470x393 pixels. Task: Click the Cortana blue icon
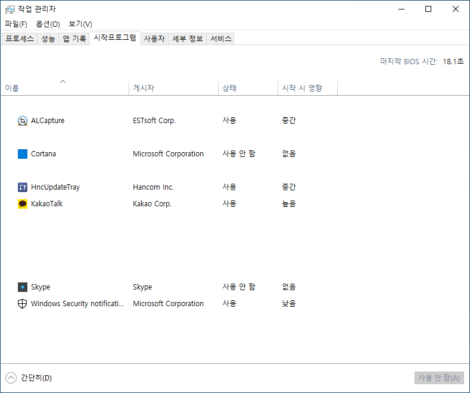pyautogui.click(x=23, y=154)
